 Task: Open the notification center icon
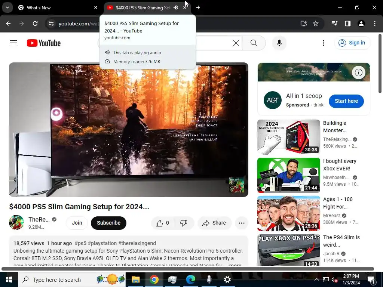371,280
